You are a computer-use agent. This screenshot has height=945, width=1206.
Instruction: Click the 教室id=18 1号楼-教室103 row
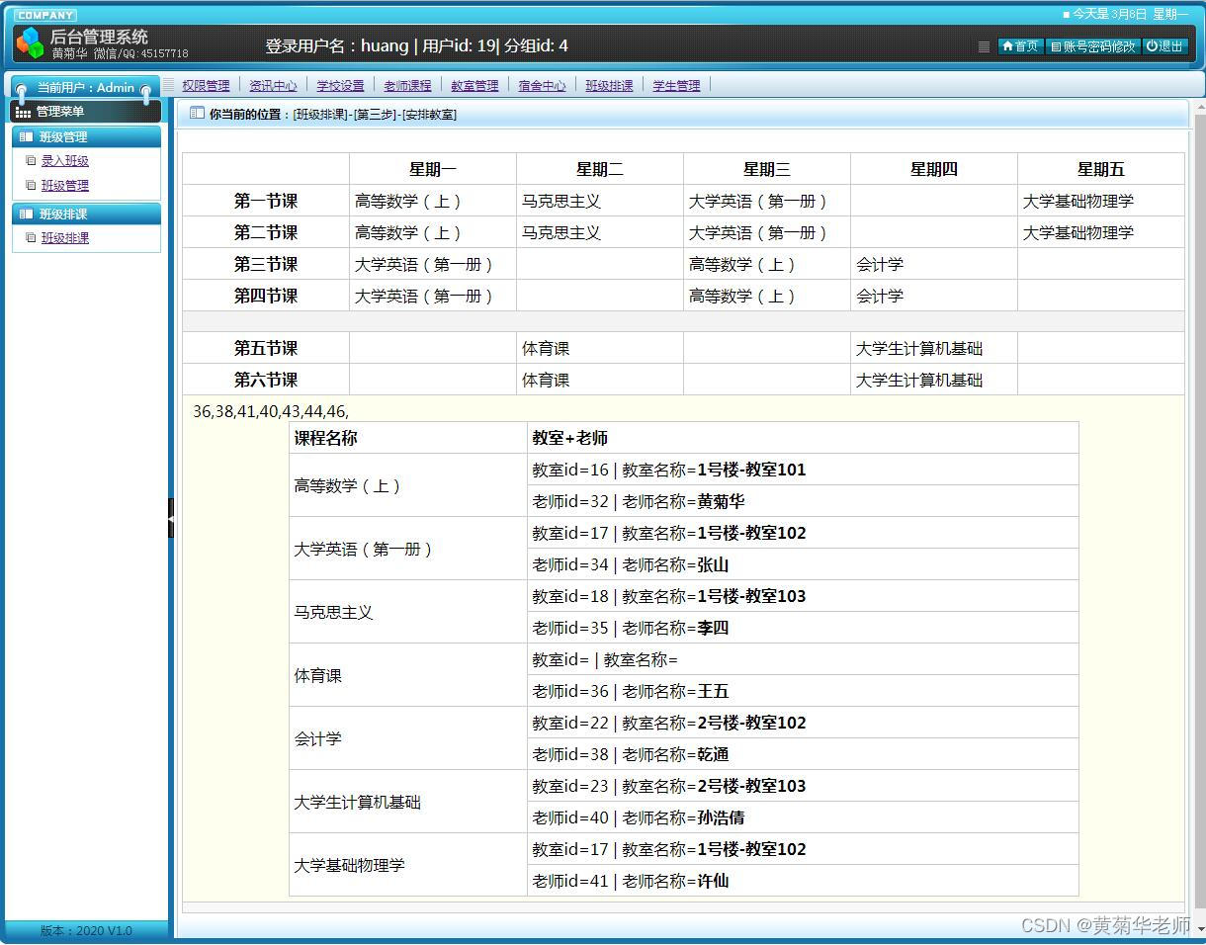803,596
